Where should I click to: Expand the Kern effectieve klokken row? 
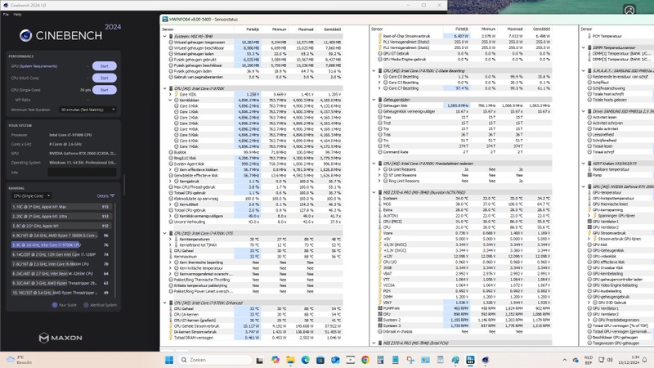(x=170, y=170)
